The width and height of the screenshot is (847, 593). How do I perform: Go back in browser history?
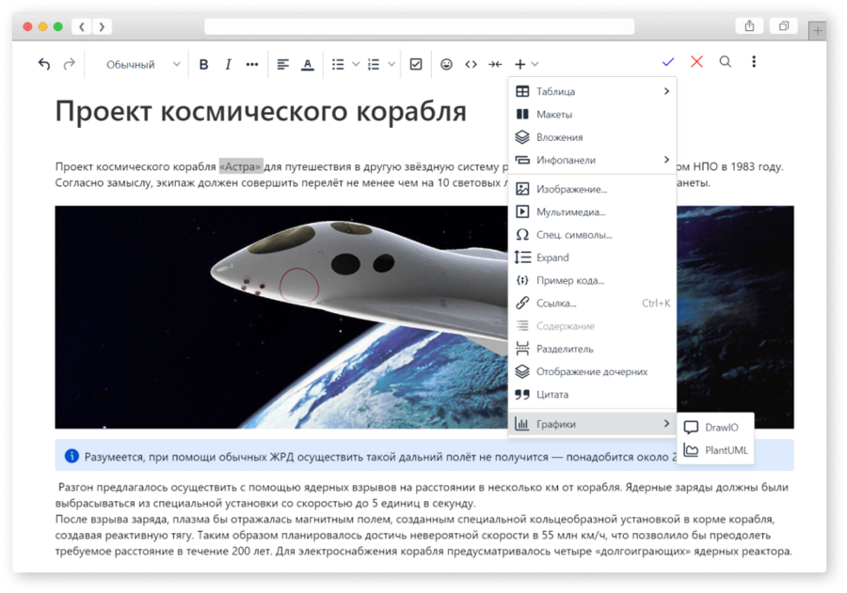82,26
